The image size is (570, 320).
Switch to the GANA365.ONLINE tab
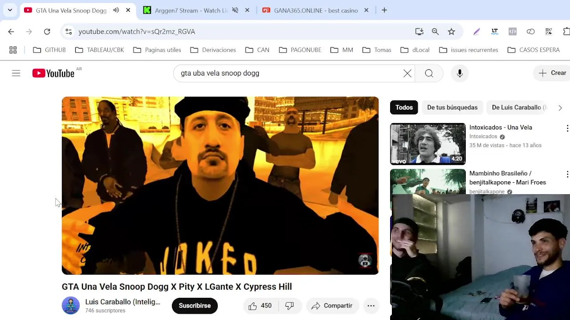316,10
